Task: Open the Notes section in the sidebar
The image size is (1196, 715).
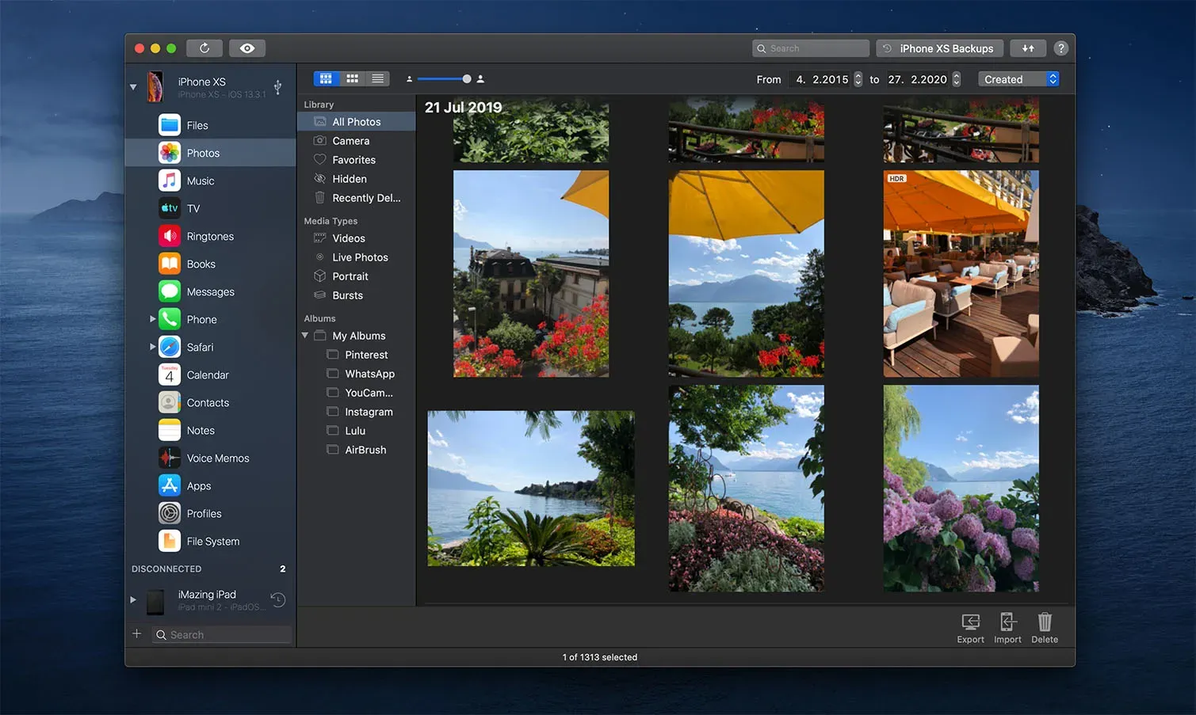Action: [x=200, y=430]
